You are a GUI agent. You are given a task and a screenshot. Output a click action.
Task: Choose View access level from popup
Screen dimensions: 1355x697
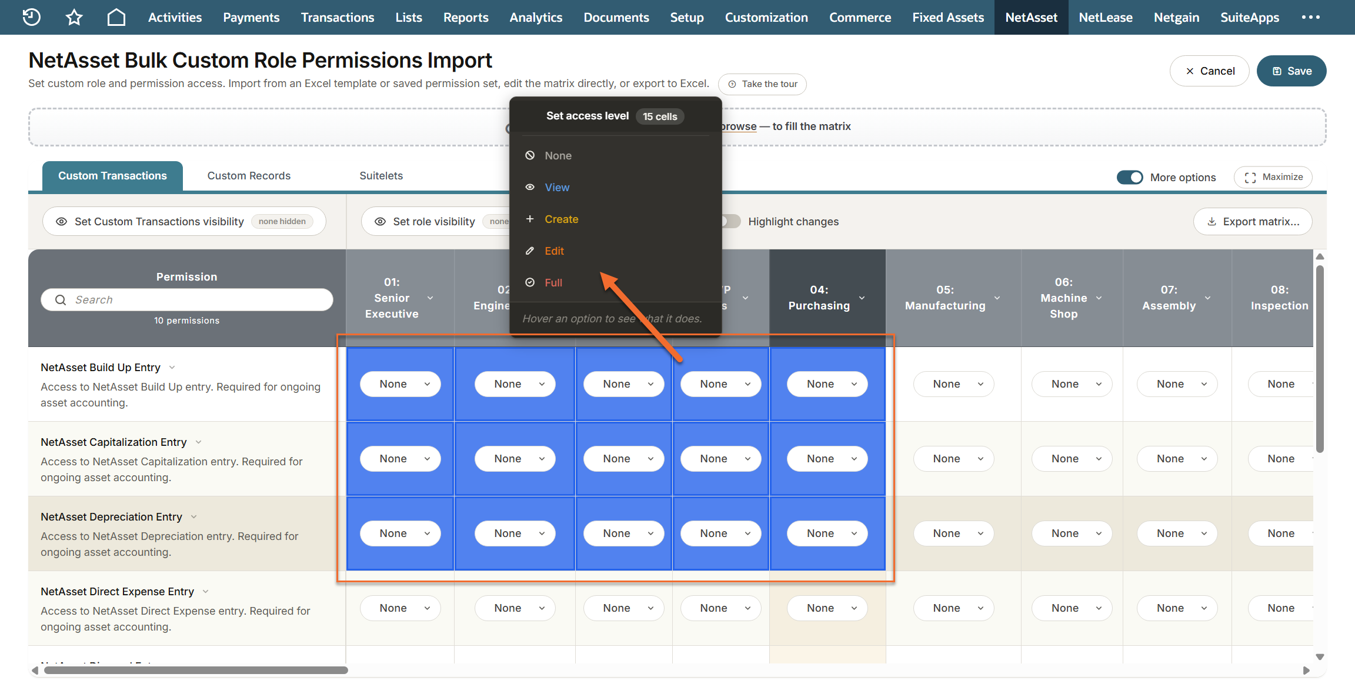click(615, 188)
